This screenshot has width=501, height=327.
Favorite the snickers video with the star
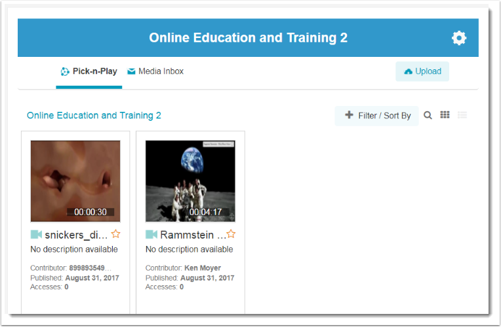(x=115, y=234)
